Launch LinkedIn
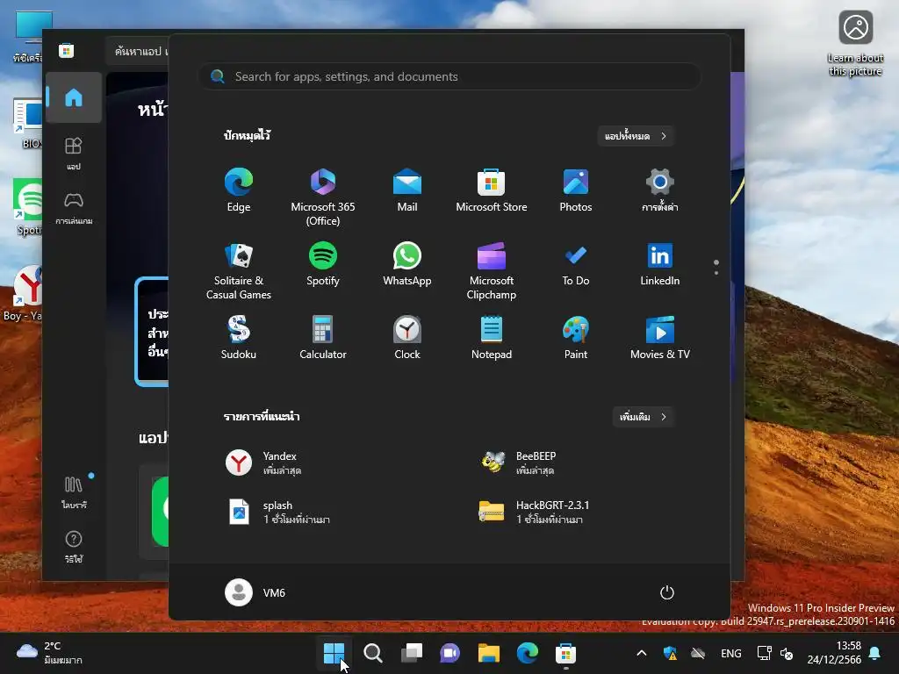 [660, 264]
